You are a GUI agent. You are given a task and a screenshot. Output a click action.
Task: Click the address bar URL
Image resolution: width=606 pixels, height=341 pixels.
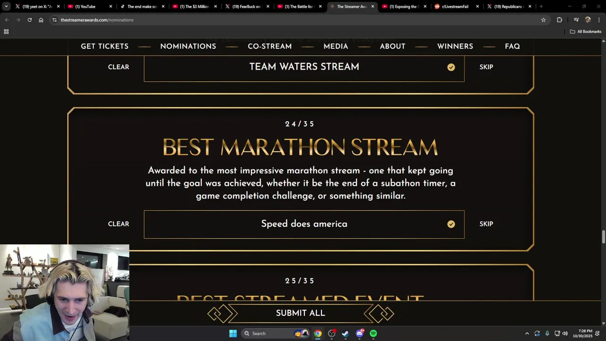tap(97, 20)
